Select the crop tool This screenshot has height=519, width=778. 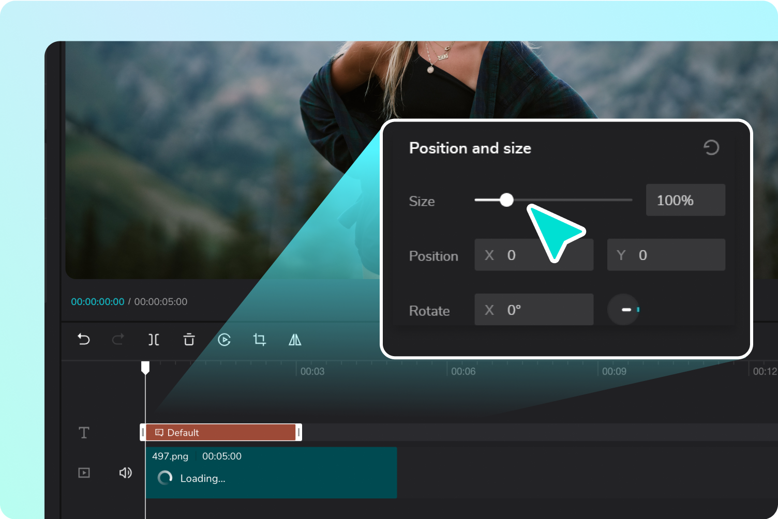[260, 340]
